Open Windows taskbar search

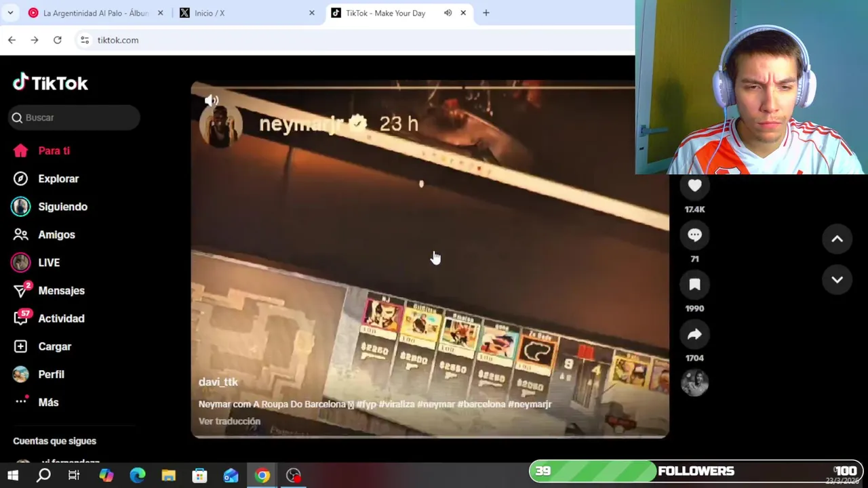point(43,476)
